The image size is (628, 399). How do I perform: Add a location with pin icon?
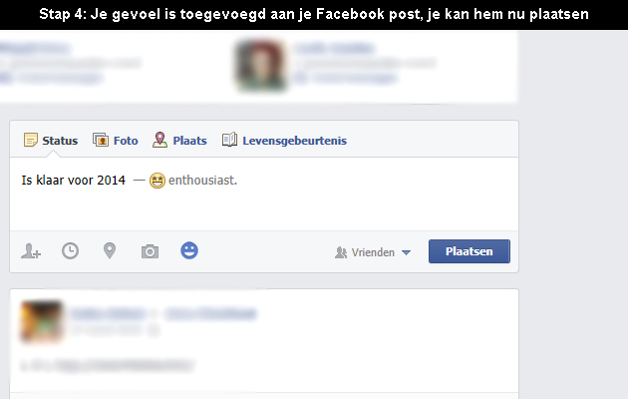[110, 251]
